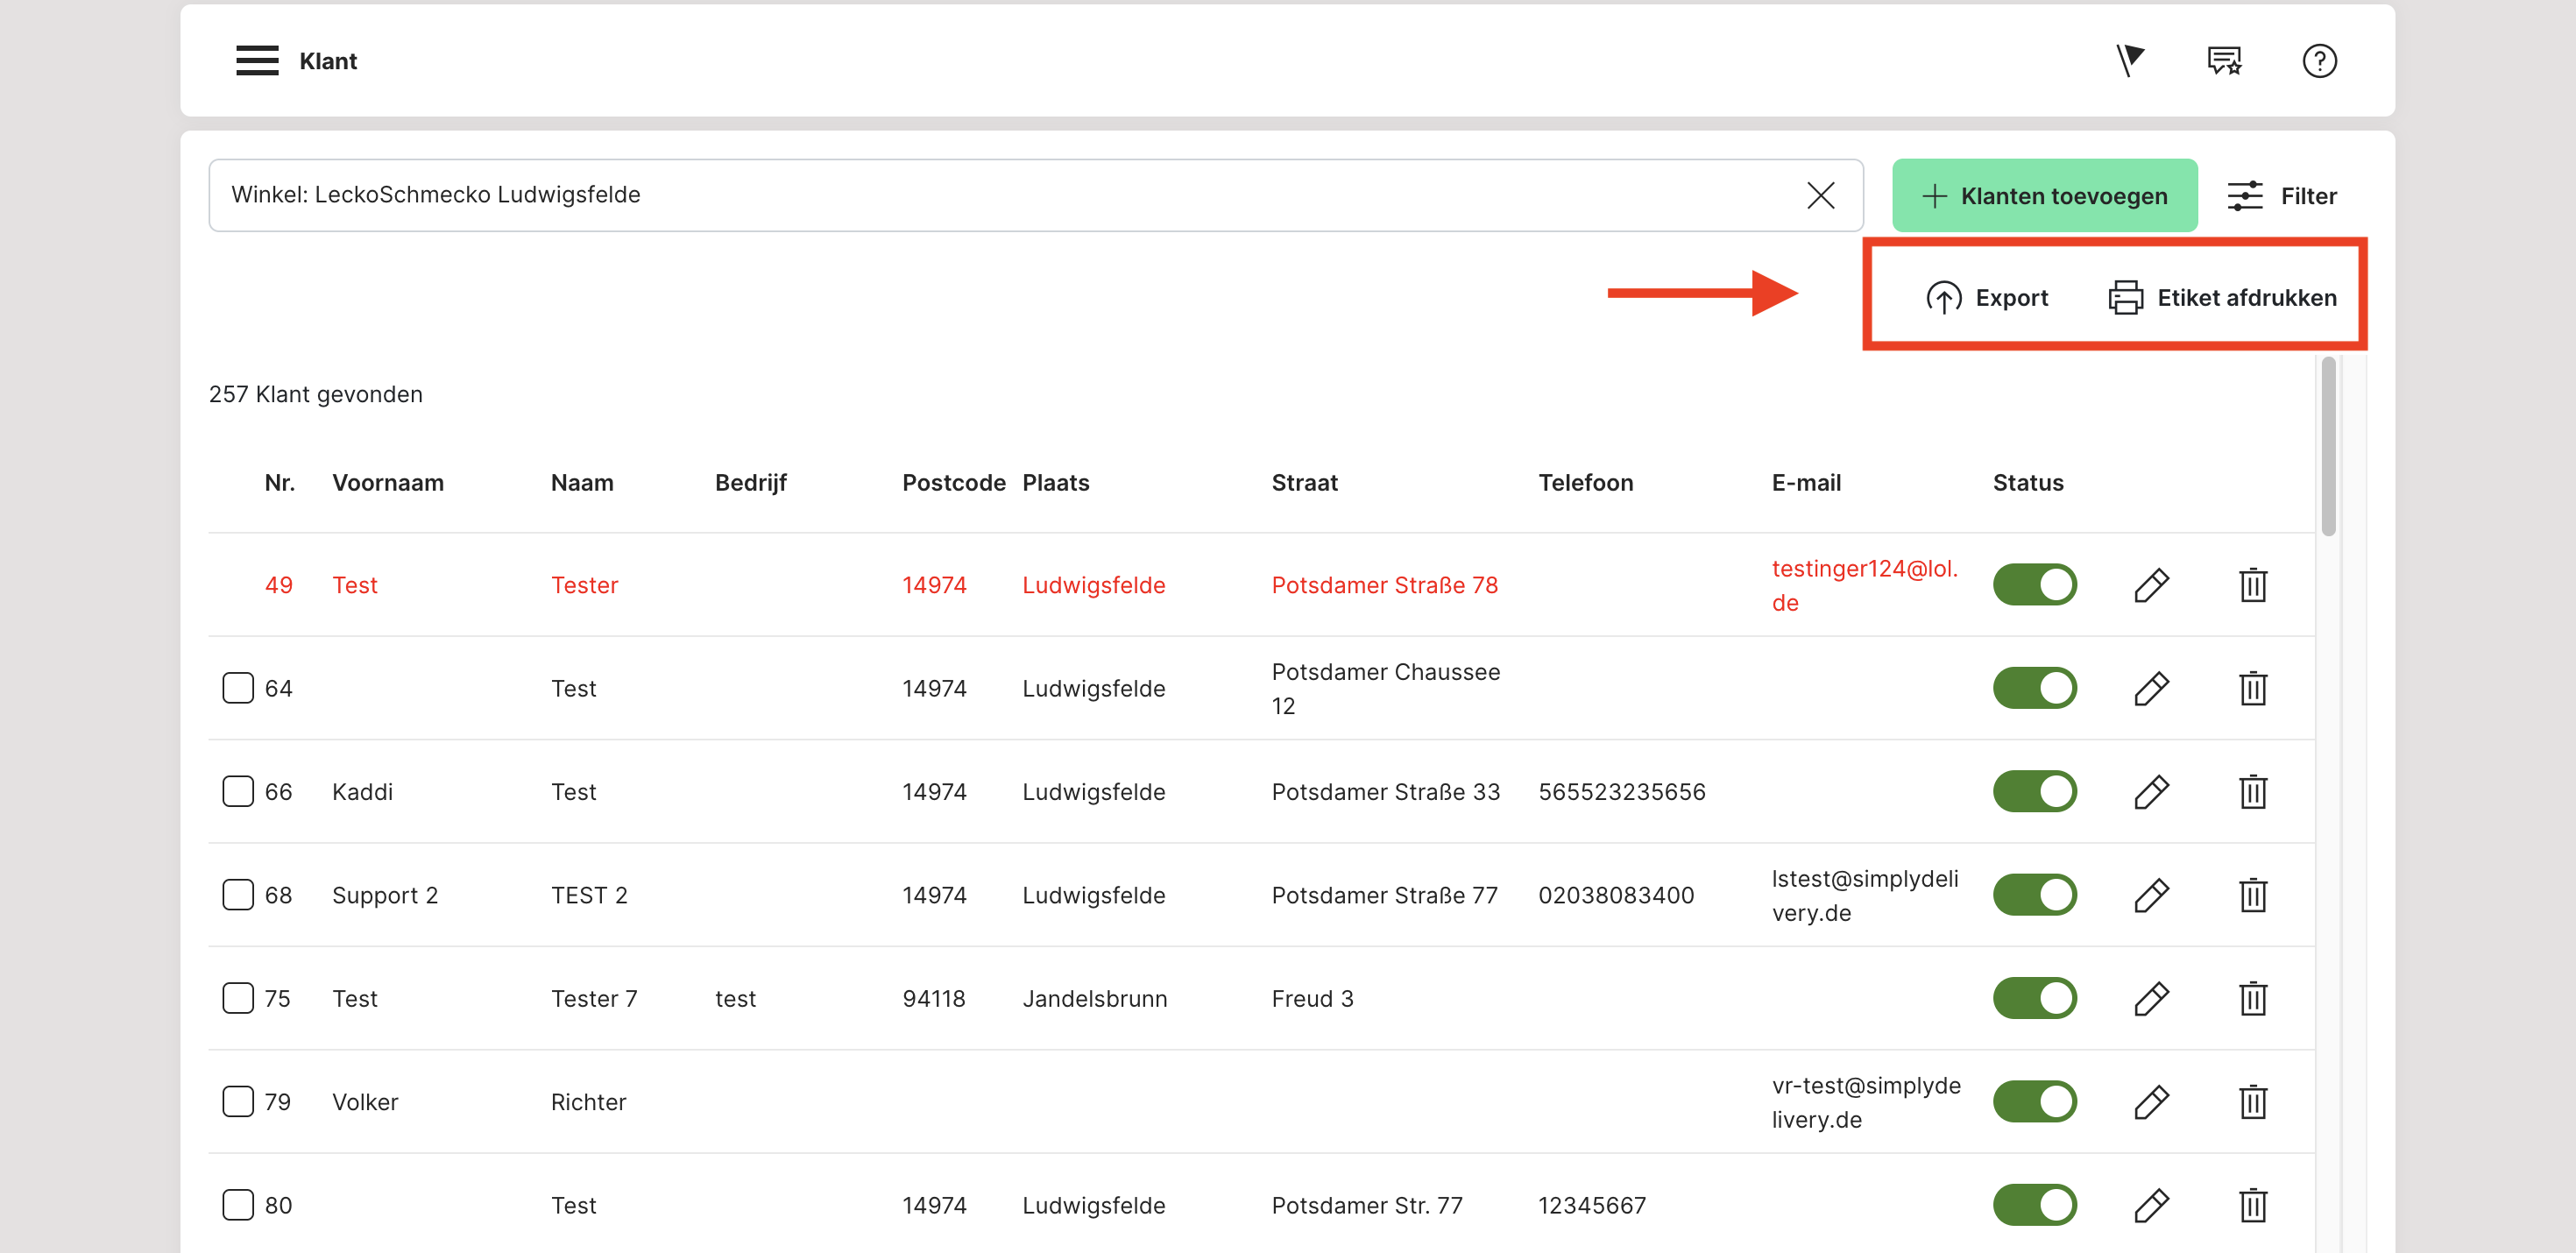Image resolution: width=2576 pixels, height=1253 pixels.
Task: Tick the checkbox for customer 68
Action: pyautogui.click(x=238, y=895)
